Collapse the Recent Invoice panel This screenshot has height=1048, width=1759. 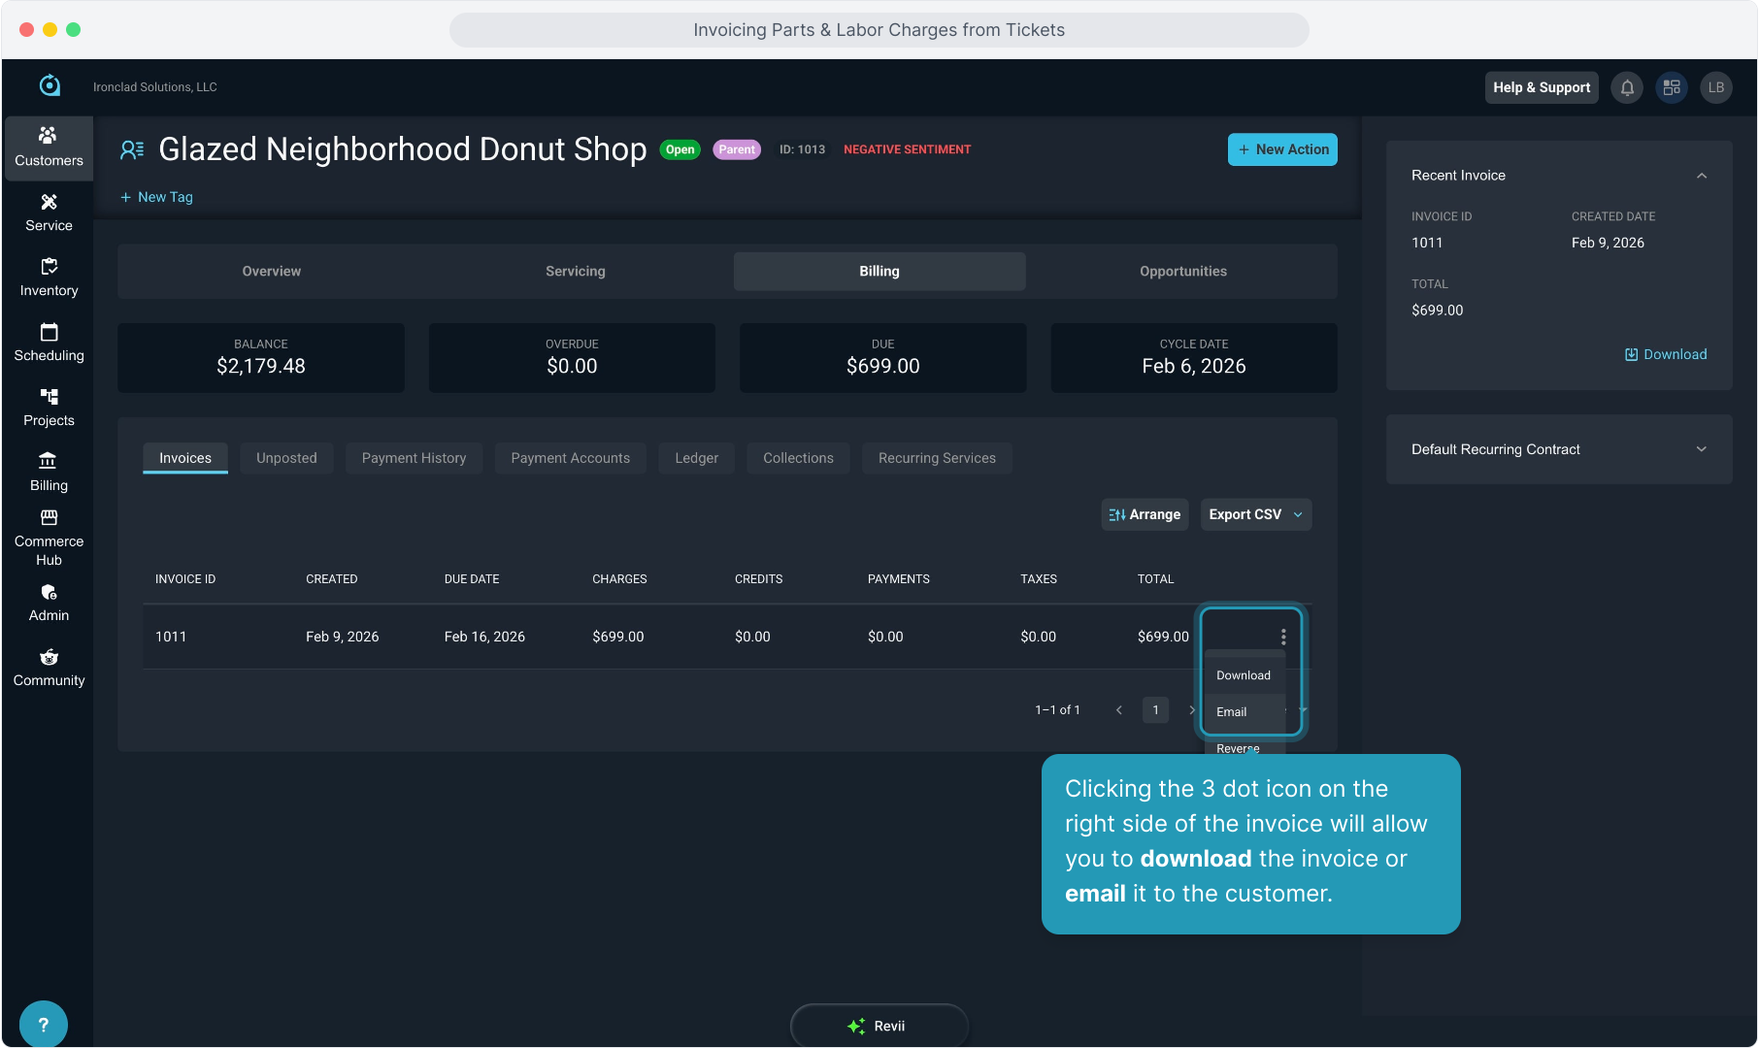tap(1701, 176)
